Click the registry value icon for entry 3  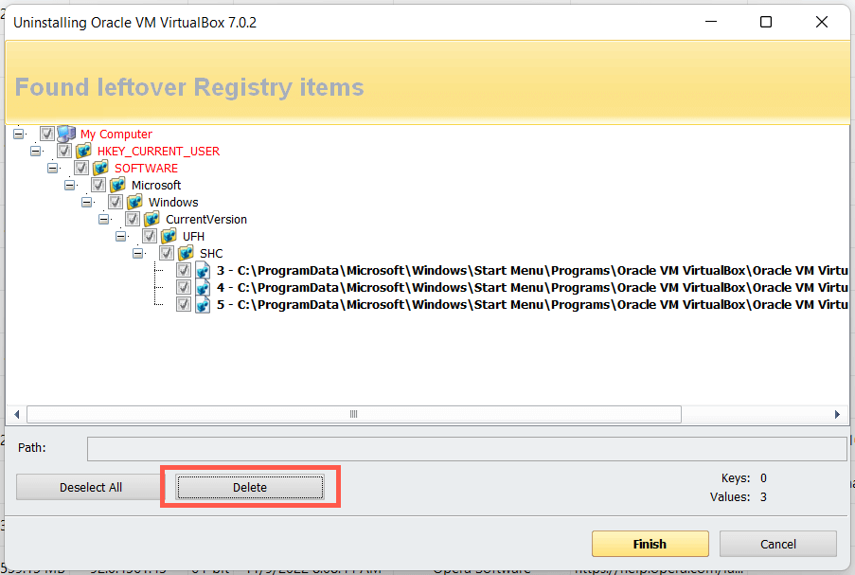click(x=203, y=270)
